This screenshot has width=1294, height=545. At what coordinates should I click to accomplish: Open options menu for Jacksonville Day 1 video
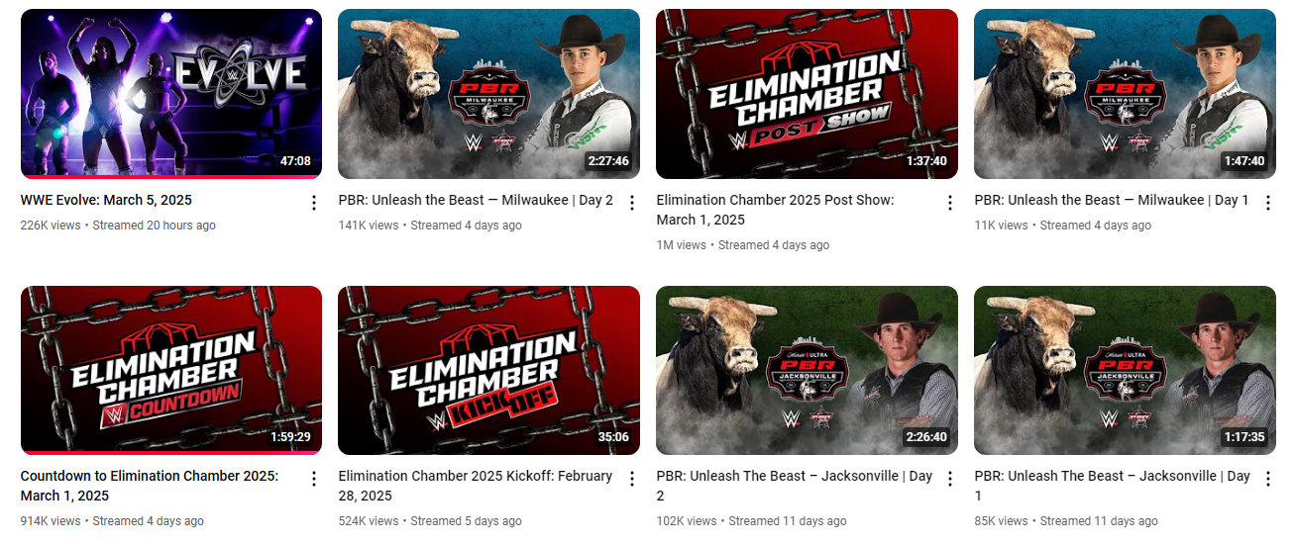pos(1268,479)
